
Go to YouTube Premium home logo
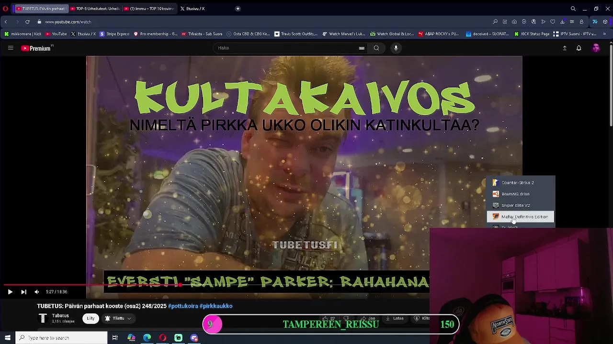point(37,48)
